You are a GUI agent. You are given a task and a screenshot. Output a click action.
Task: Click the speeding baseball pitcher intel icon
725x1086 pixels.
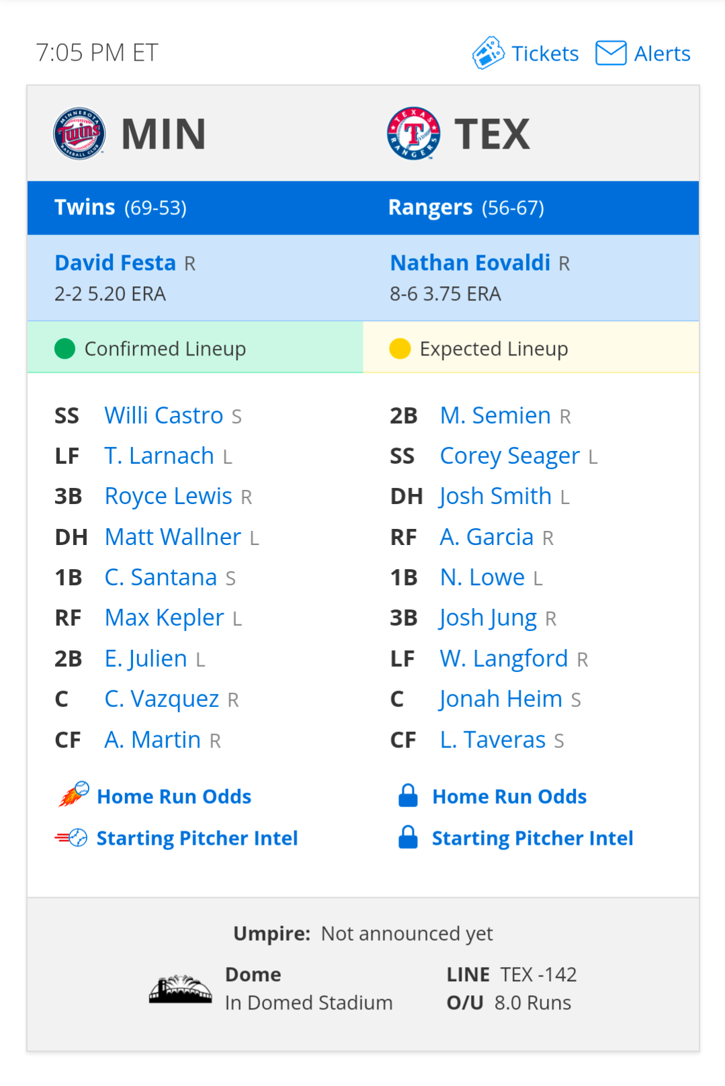(72, 837)
